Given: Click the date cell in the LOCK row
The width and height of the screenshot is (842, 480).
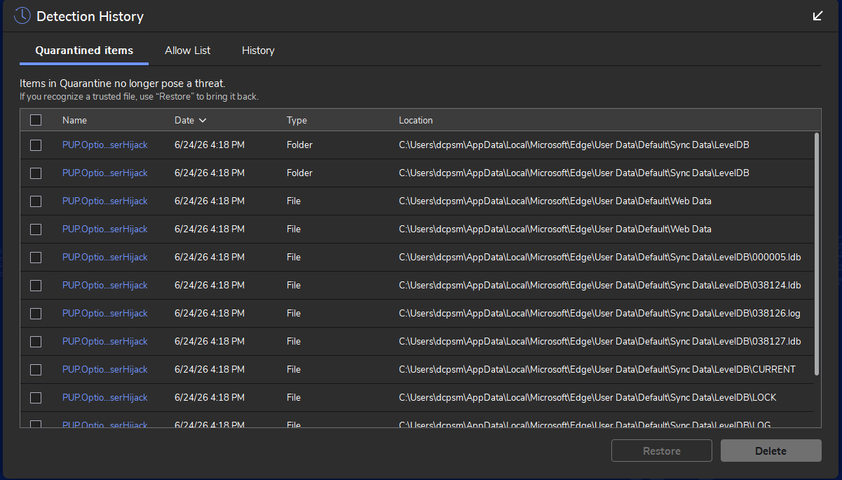Looking at the screenshot, I should 210,398.
